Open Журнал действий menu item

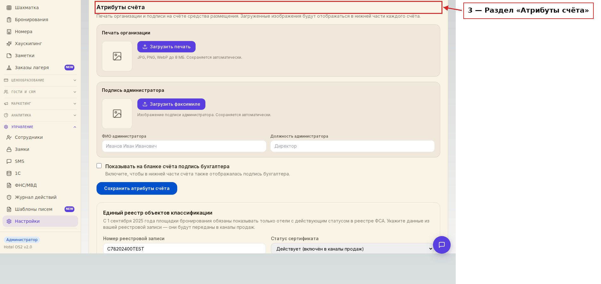click(x=40, y=197)
